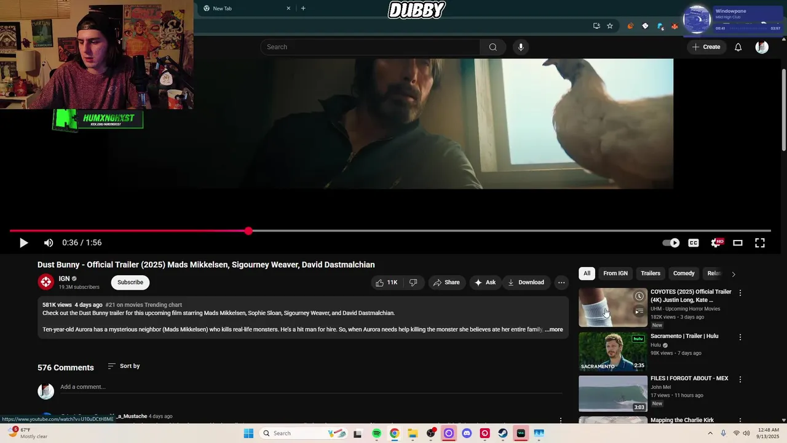Image resolution: width=787 pixels, height=443 pixels.
Task: Open Windows Start menu
Action: pos(248,433)
